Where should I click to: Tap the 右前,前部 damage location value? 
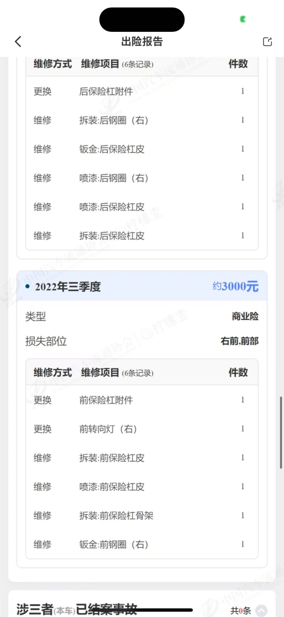pos(240,341)
